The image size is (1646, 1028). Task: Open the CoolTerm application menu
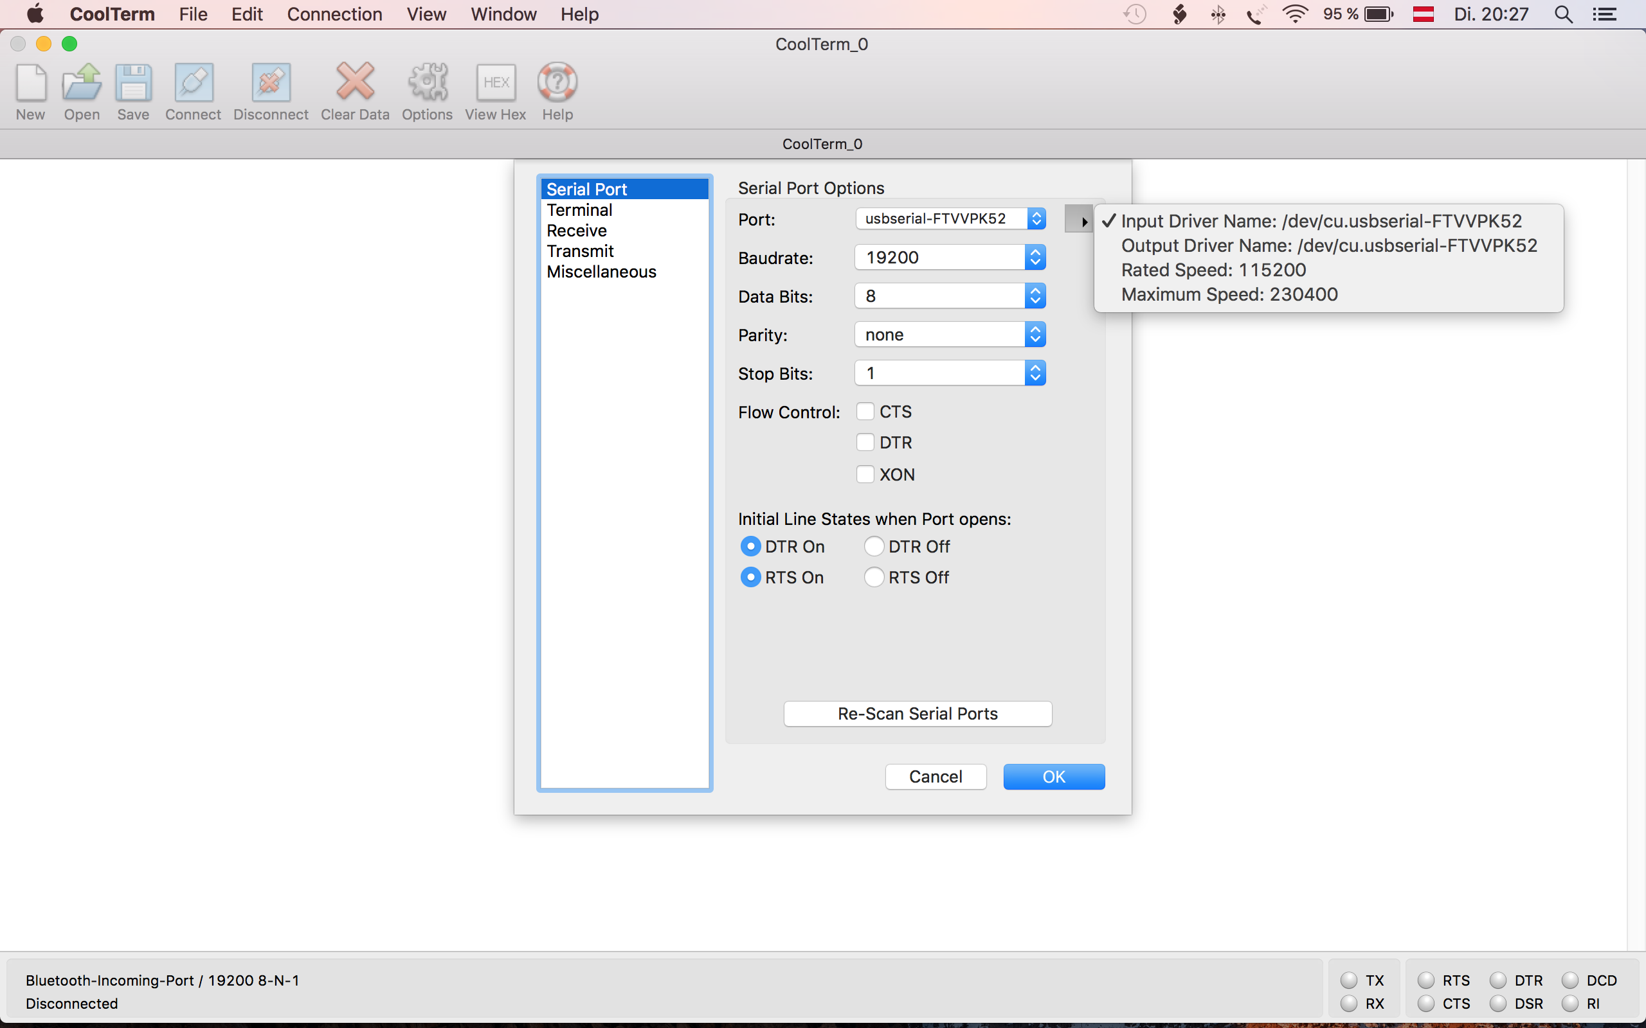[x=113, y=14]
